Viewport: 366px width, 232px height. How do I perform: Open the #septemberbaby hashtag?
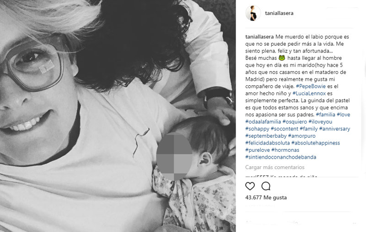[266, 136]
